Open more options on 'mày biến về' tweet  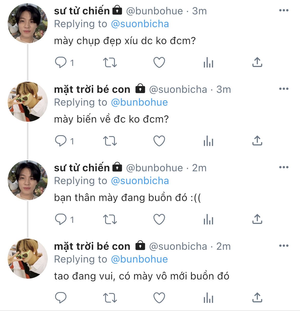284,89
